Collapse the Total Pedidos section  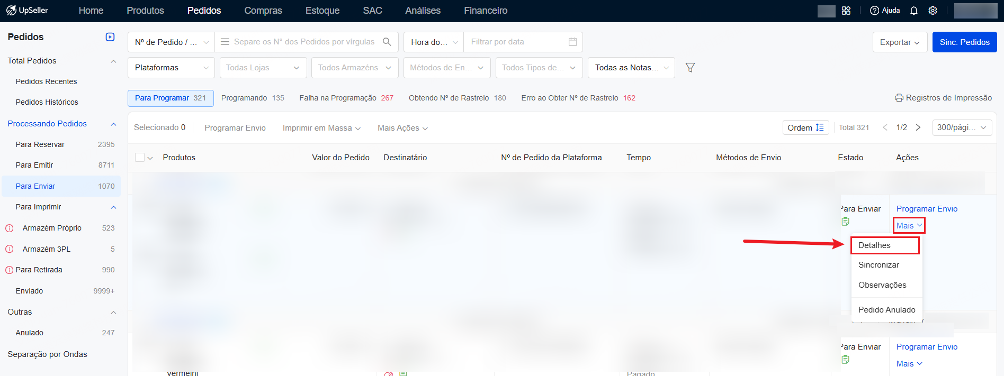(x=113, y=61)
